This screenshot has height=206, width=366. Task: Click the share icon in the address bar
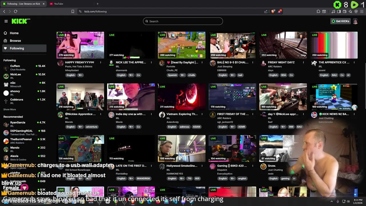click(x=266, y=11)
